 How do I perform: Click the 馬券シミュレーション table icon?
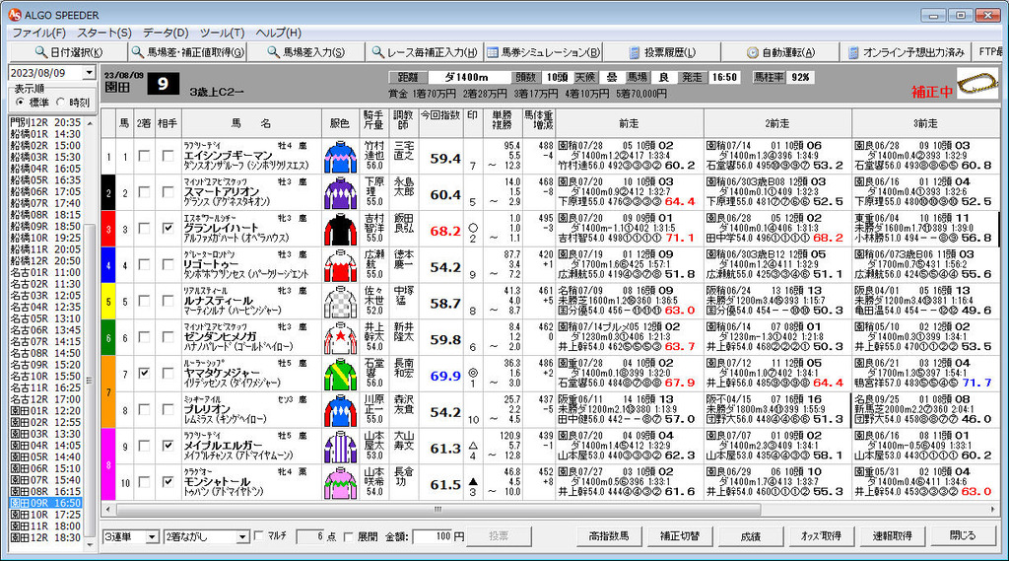pos(493,52)
